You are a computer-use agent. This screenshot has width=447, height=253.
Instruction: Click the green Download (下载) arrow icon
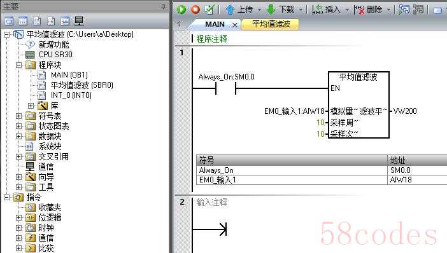coord(271,10)
